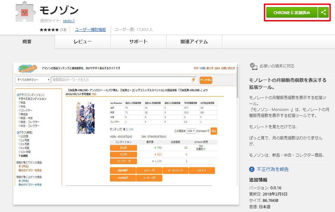
Task: Select the 新品・中古 radio button
Action: 20,118
